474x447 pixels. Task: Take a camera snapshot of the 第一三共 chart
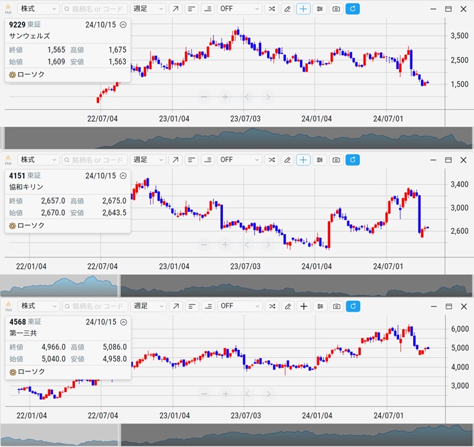tap(336, 306)
